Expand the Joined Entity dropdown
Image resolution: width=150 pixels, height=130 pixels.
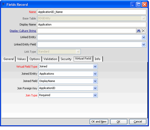[x=95, y=74]
